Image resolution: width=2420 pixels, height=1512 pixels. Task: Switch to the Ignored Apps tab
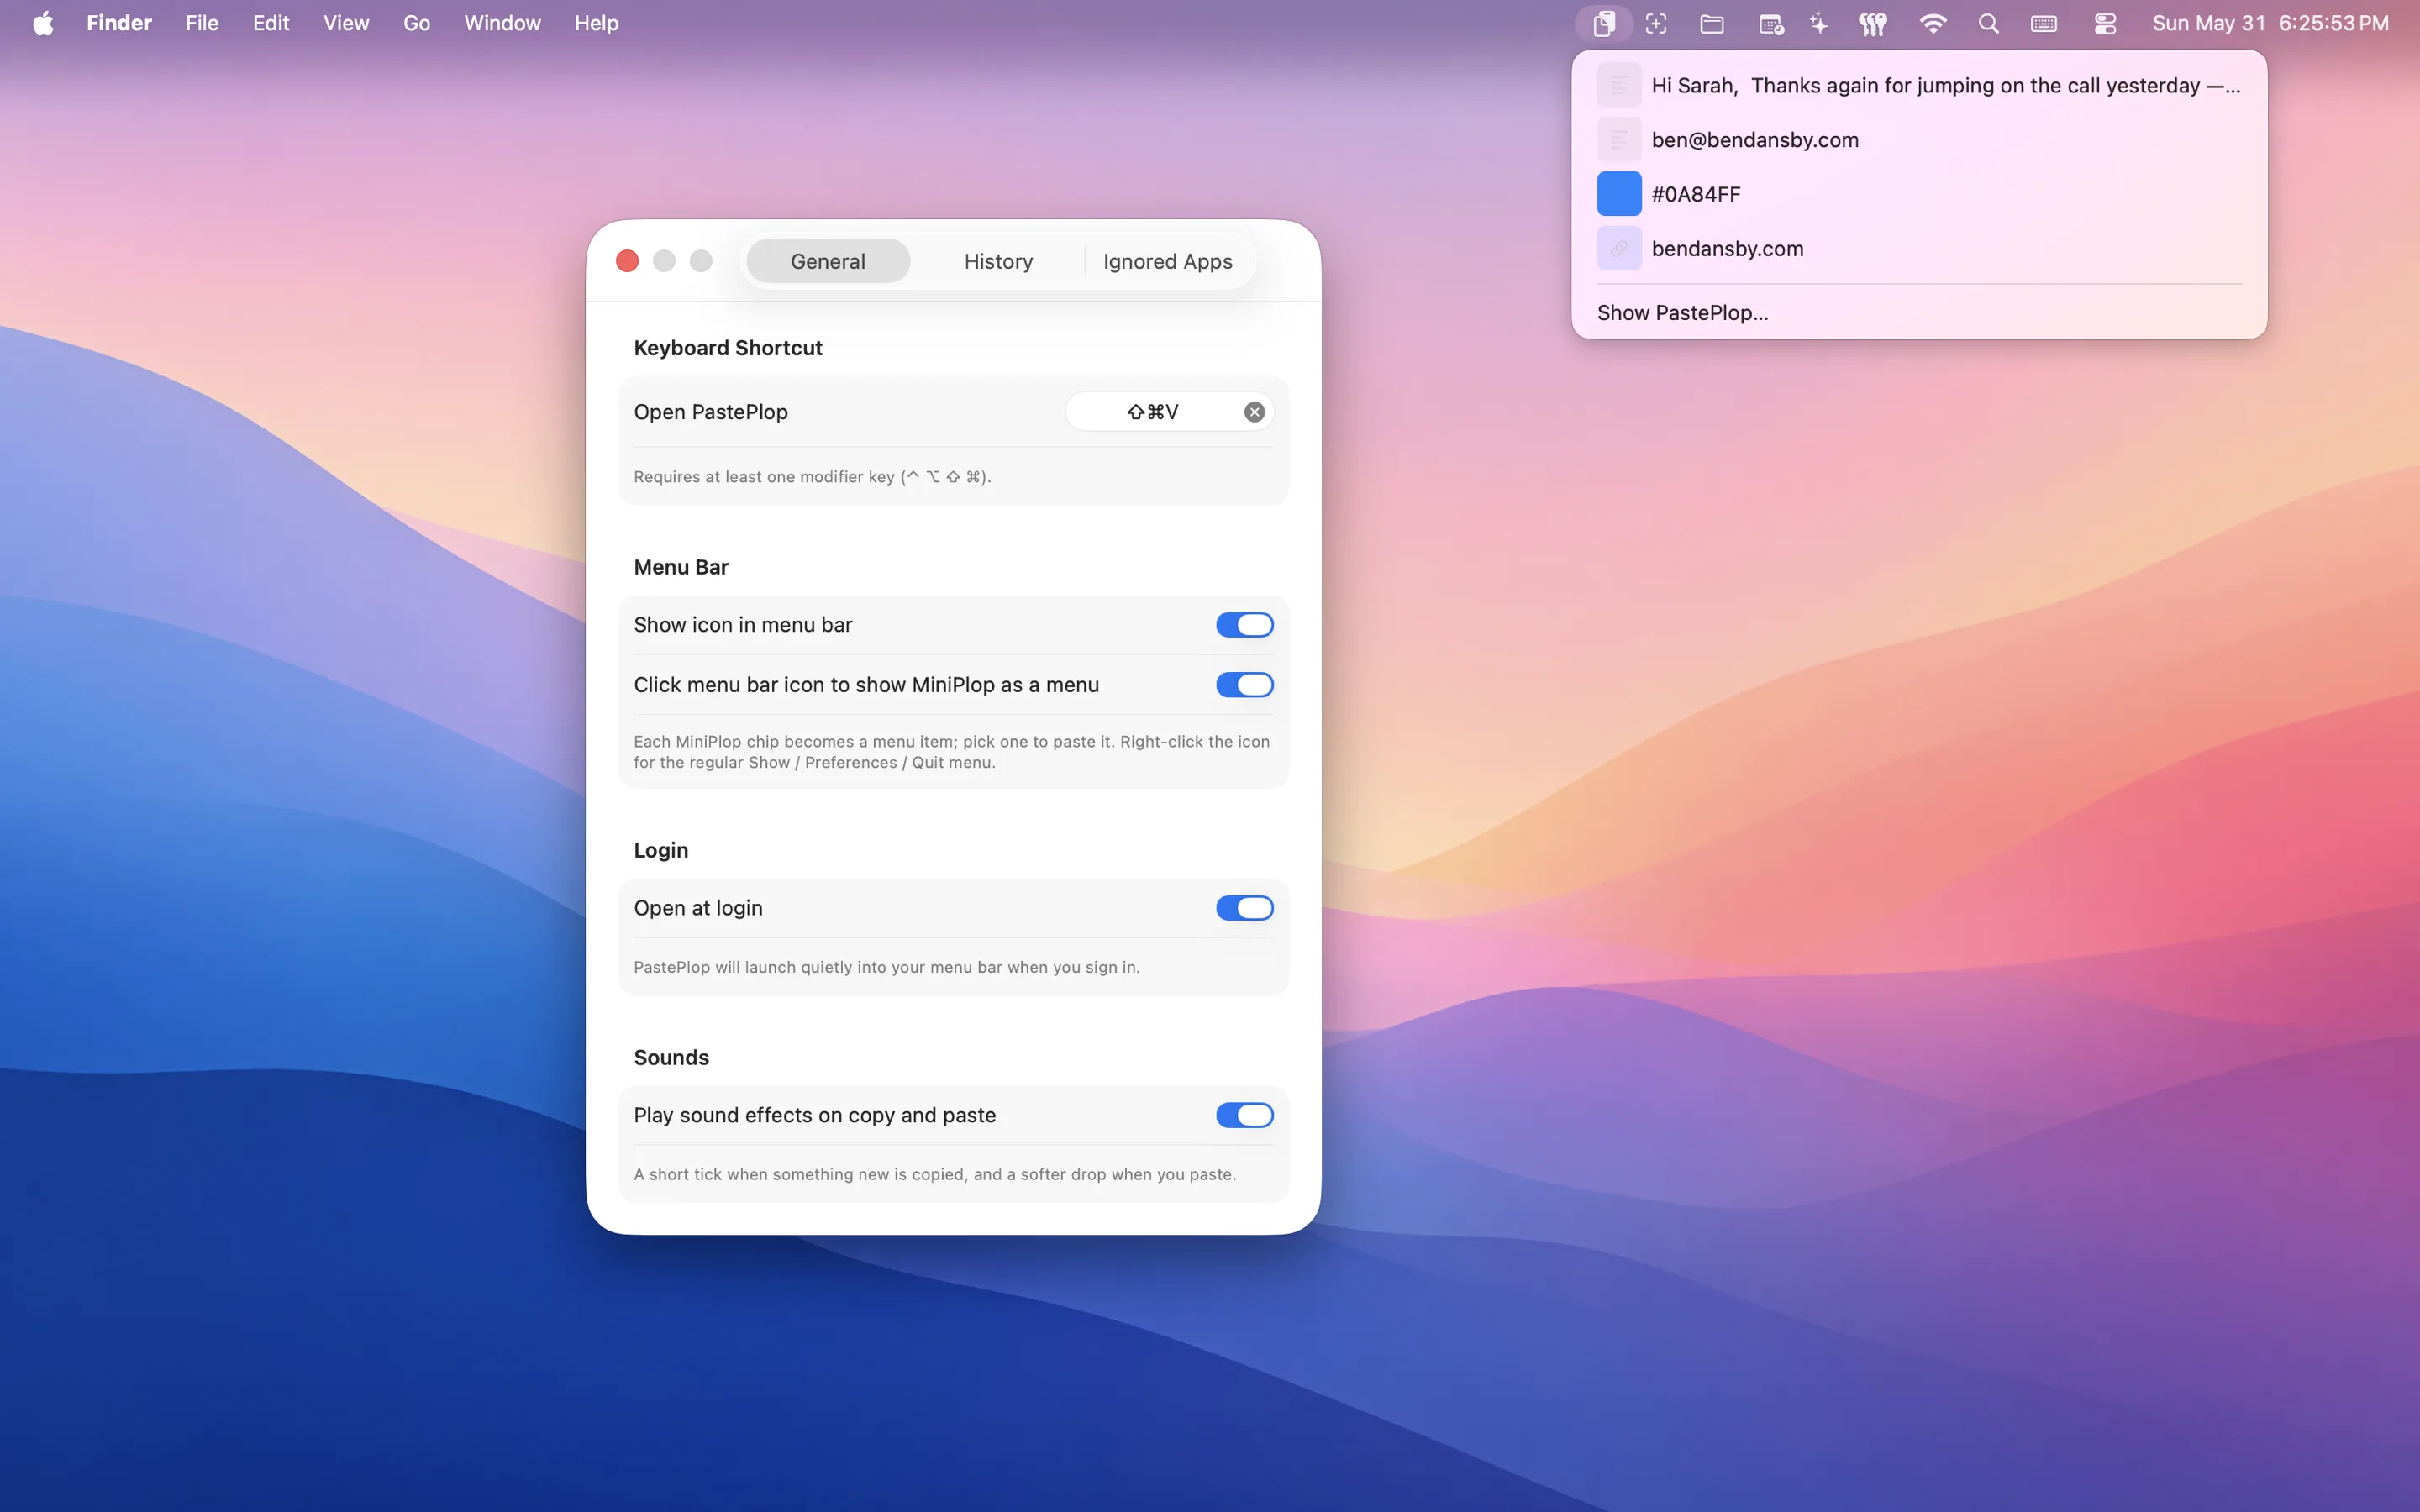pyautogui.click(x=1168, y=261)
